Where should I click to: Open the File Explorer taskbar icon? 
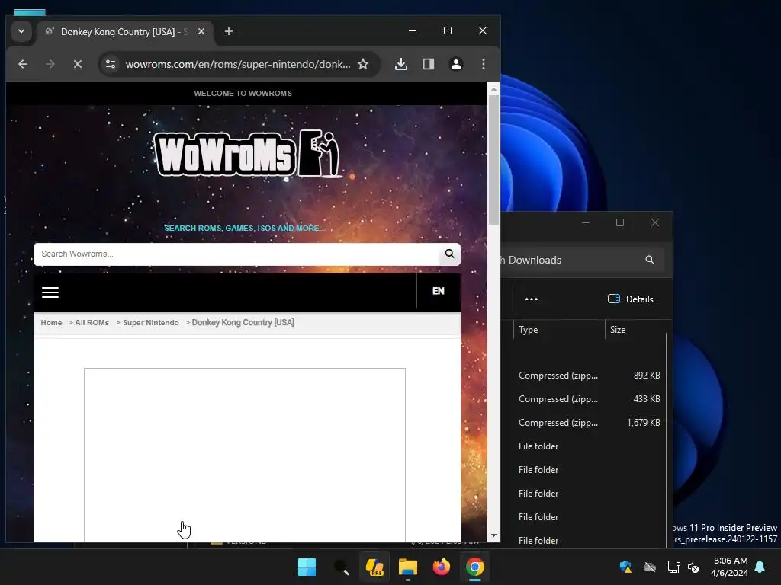click(x=408, y=567)
